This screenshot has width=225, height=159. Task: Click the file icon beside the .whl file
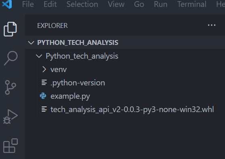coord(44,109)
